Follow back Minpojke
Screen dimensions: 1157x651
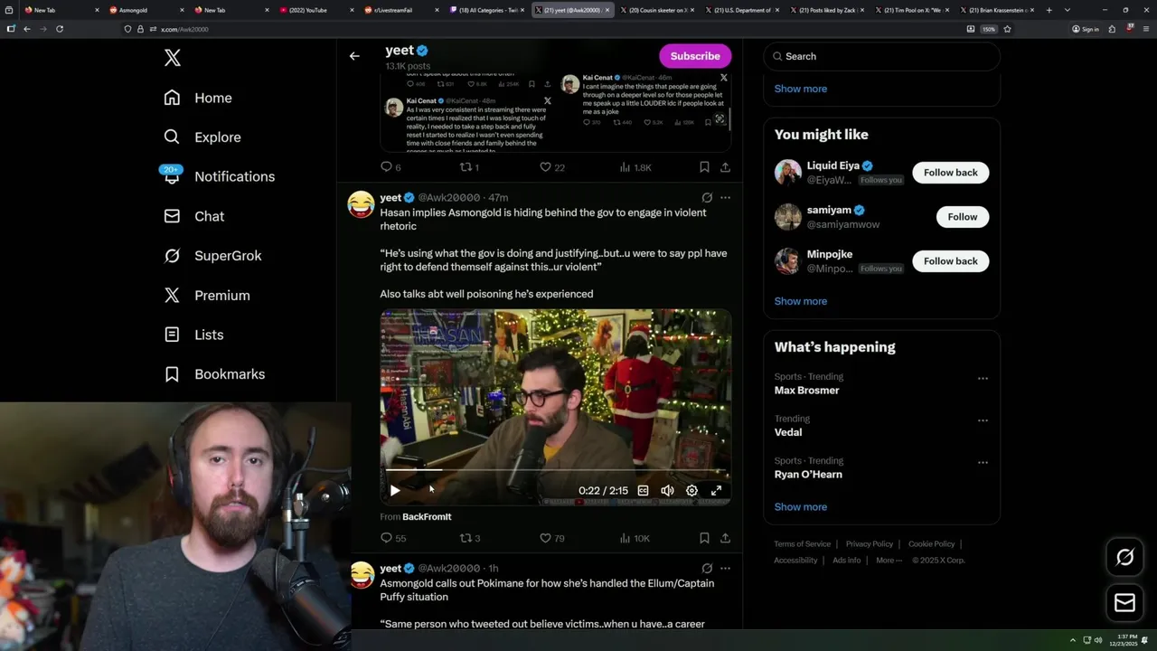click(x=950, y=261)
